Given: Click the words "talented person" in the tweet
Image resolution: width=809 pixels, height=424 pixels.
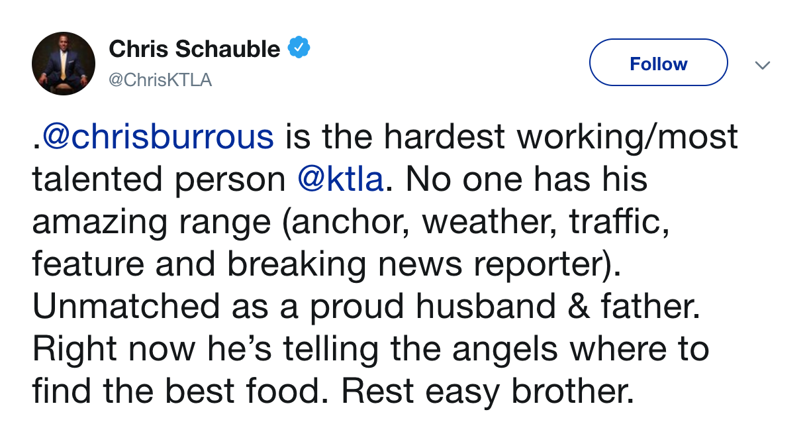Looking at the screenshot, I should tap(160, 180).
